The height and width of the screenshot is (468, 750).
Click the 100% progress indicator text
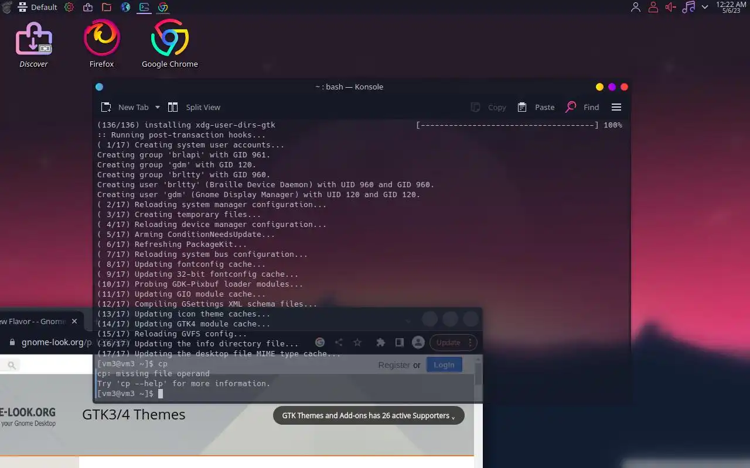(613, 125)
